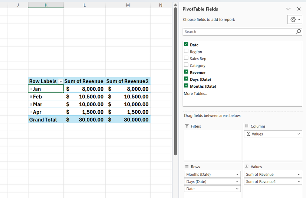Open the PivotTable Fields gear settings menu
Image resolution: width=306 pixels, height=198 pixels.
(x=295, y=20)
